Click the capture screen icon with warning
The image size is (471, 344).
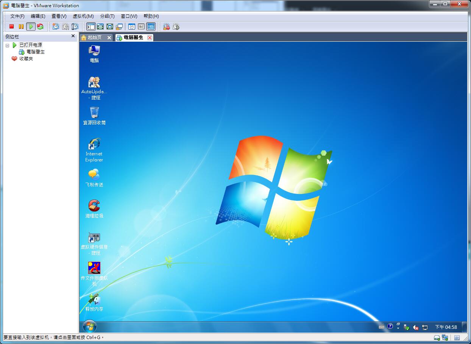(167, 27)
